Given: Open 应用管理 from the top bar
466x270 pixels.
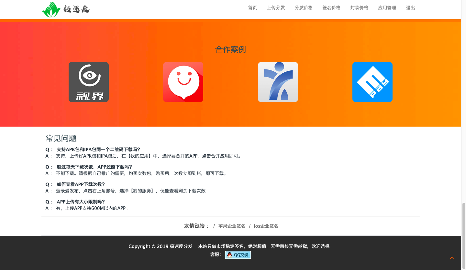Looking at the screenshot, I should pyautogui.click(x=387, y=8).
